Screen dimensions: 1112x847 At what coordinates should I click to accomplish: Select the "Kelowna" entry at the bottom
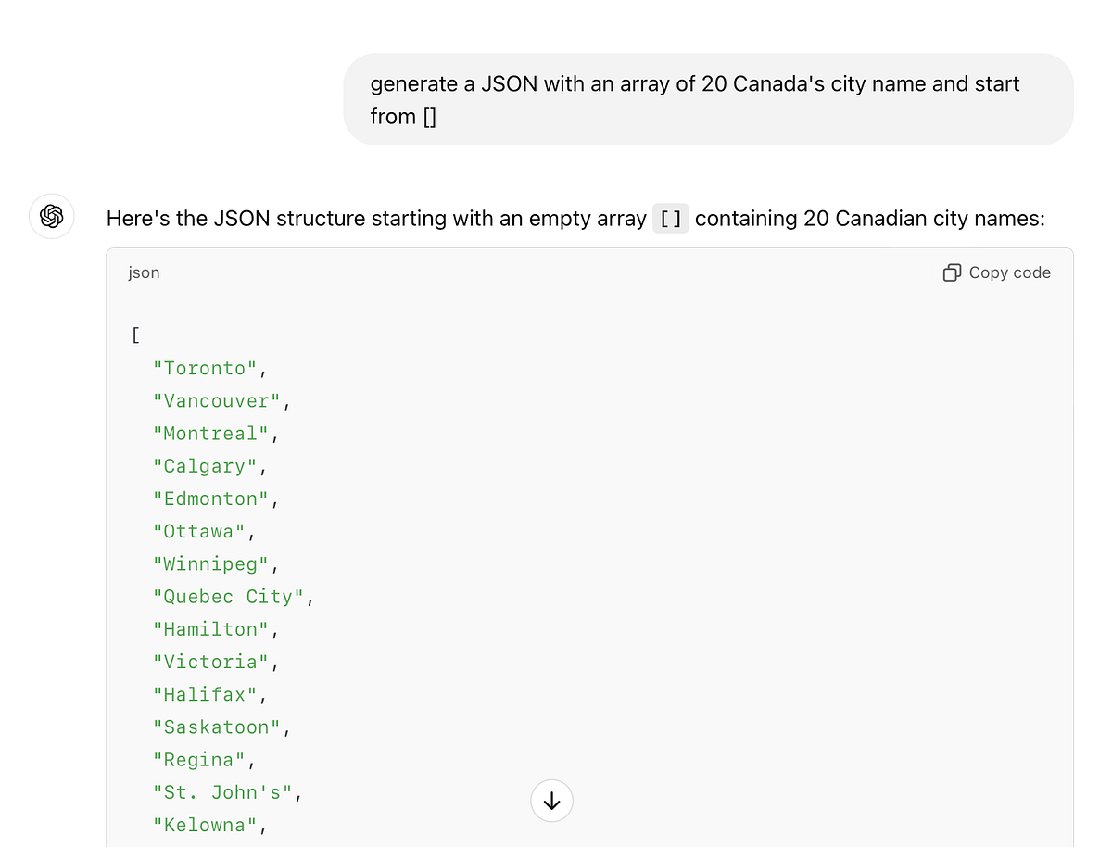(206, 824)
